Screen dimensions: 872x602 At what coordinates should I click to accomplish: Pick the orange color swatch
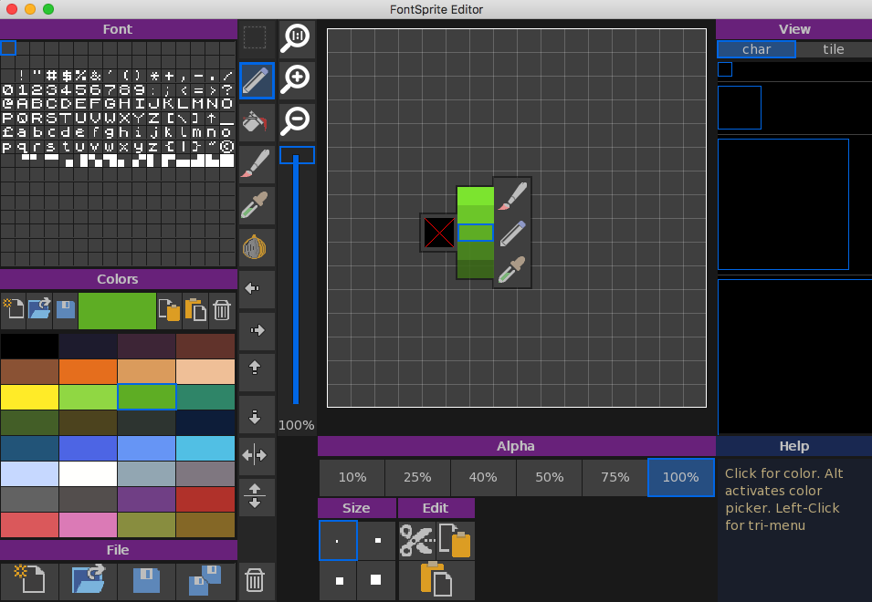pos(88,371)
